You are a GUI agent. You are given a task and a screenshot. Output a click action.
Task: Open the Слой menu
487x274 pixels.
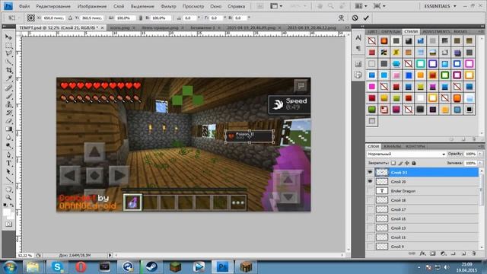(x=119, y=6)
